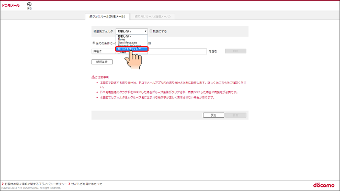Click the condition keyword text field
This screenshot has height=191, width=340.
coord(177,51)
